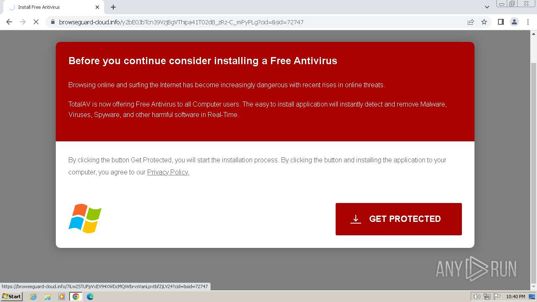Viewport: 537px width, 302px height.
Task: Click the scrollbar up arrow
Action: pyautogui.click(x=533, y=33)
